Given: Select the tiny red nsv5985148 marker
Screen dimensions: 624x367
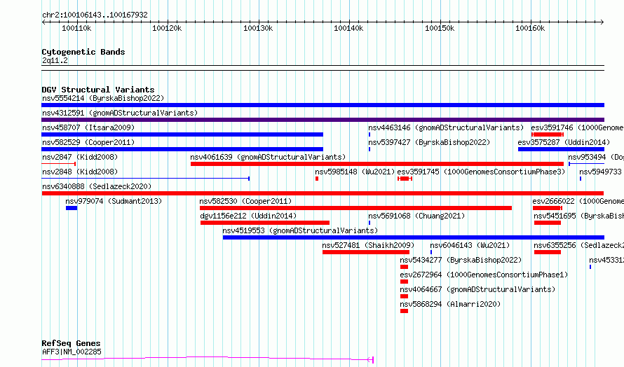Looking at the screenshot, I should coord(317,179).
